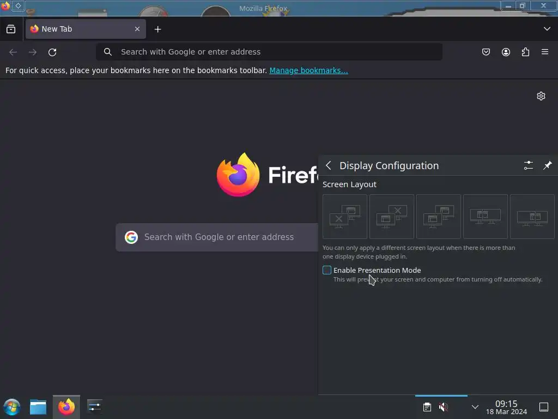Open System Settings from taskbar
558x419 pixels.
(94, 407)
